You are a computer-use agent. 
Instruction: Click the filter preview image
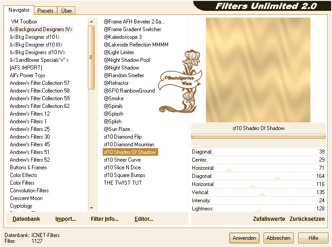coord(258,70)
